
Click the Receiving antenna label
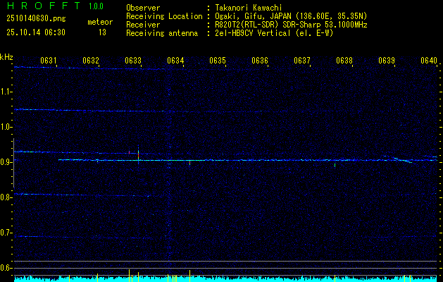coord(162,33)
